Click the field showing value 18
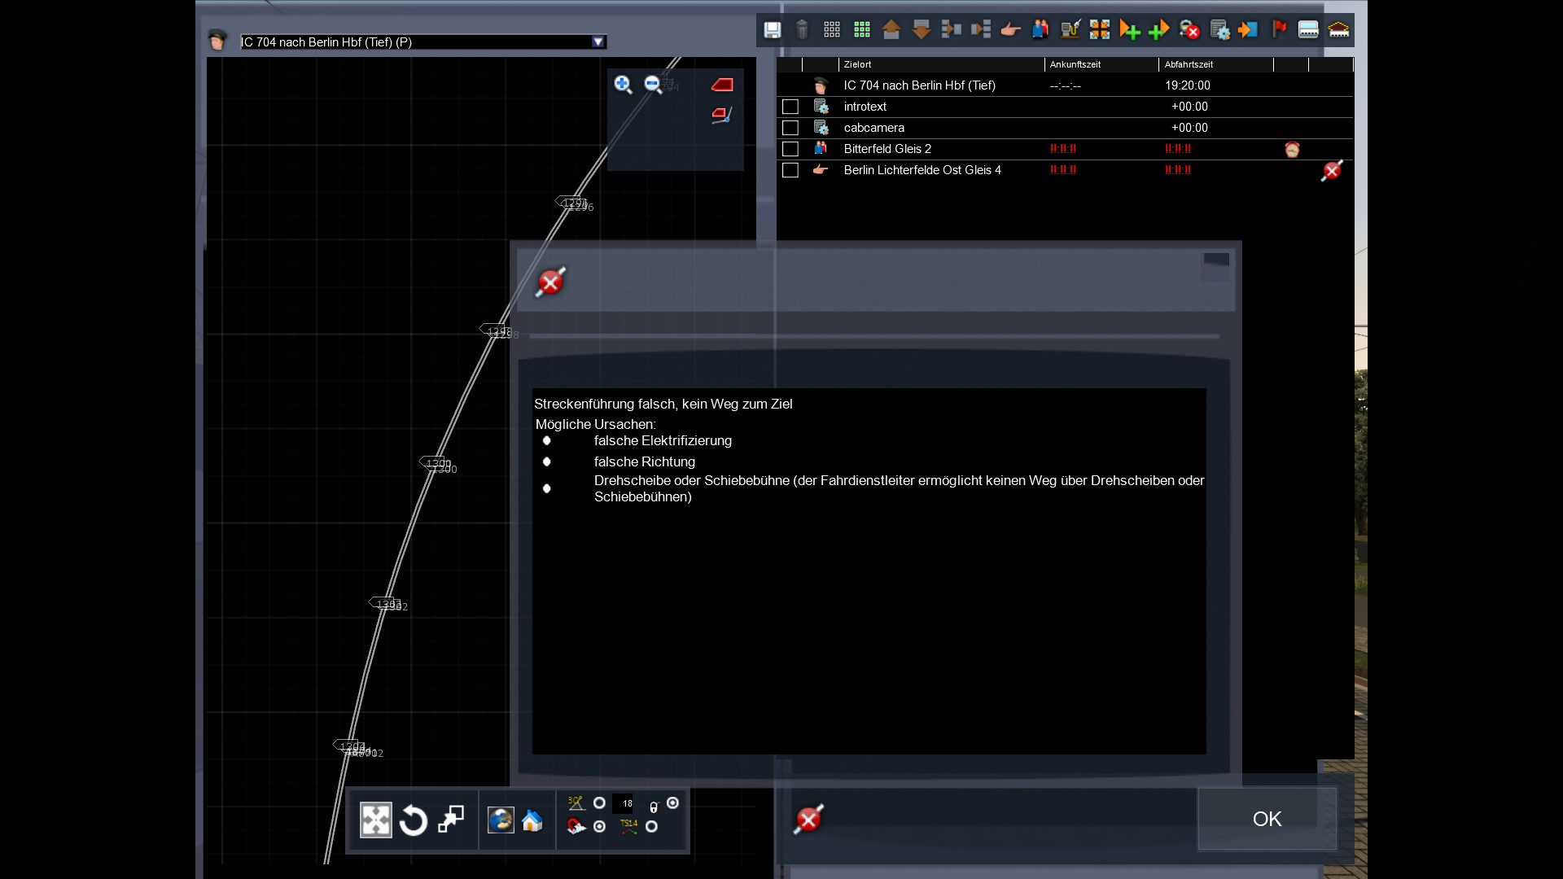 pos(624,803)
